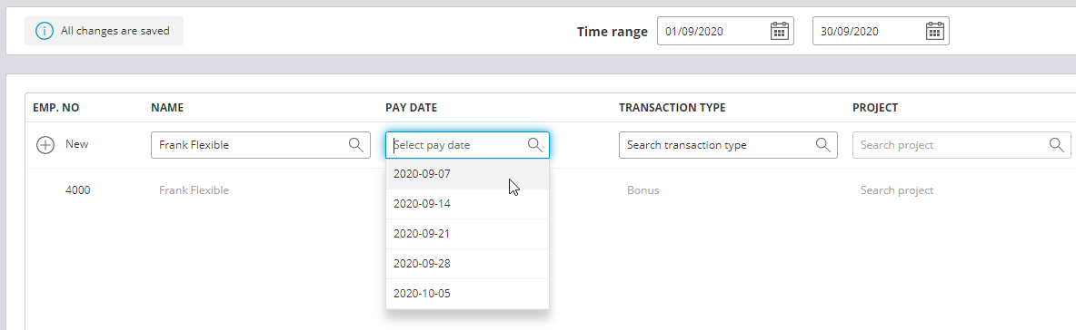The width and height of the screenshot is (1076, 330).
Task: Select pay date 2020-09-07 from list
Action: 467,174
